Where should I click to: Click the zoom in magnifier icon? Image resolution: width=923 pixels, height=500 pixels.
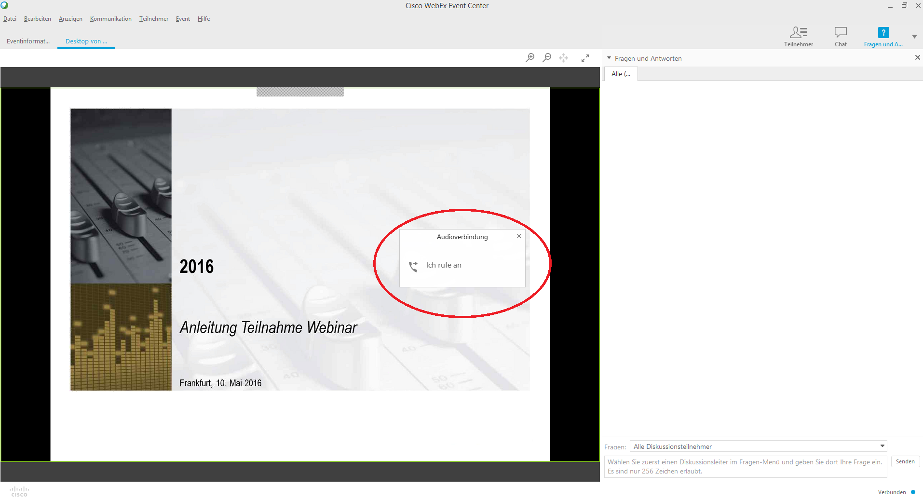tap(529, 58)
